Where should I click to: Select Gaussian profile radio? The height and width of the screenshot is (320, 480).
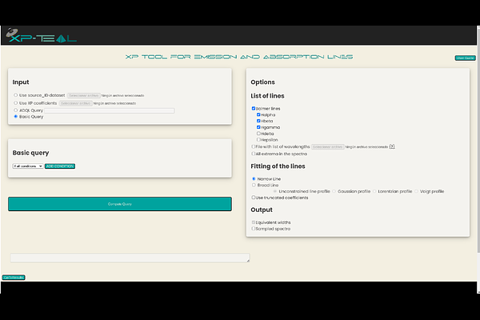pyautogui.click(x=334, y=191)
